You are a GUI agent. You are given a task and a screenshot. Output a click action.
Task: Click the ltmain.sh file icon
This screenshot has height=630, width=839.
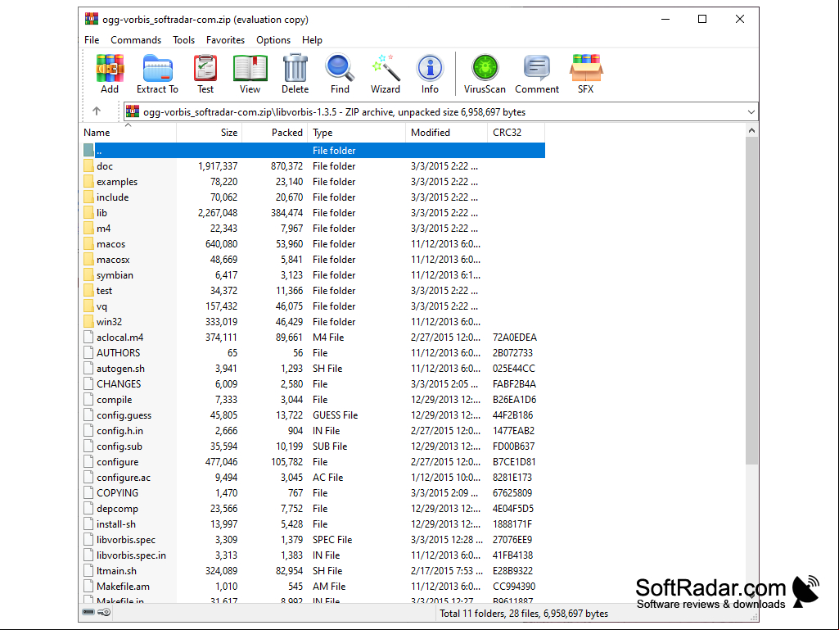pyautogui.click(x=88, y=570)
